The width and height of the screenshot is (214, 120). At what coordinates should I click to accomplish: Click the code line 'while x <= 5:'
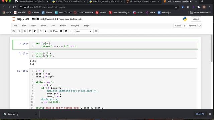click(45, 82)
